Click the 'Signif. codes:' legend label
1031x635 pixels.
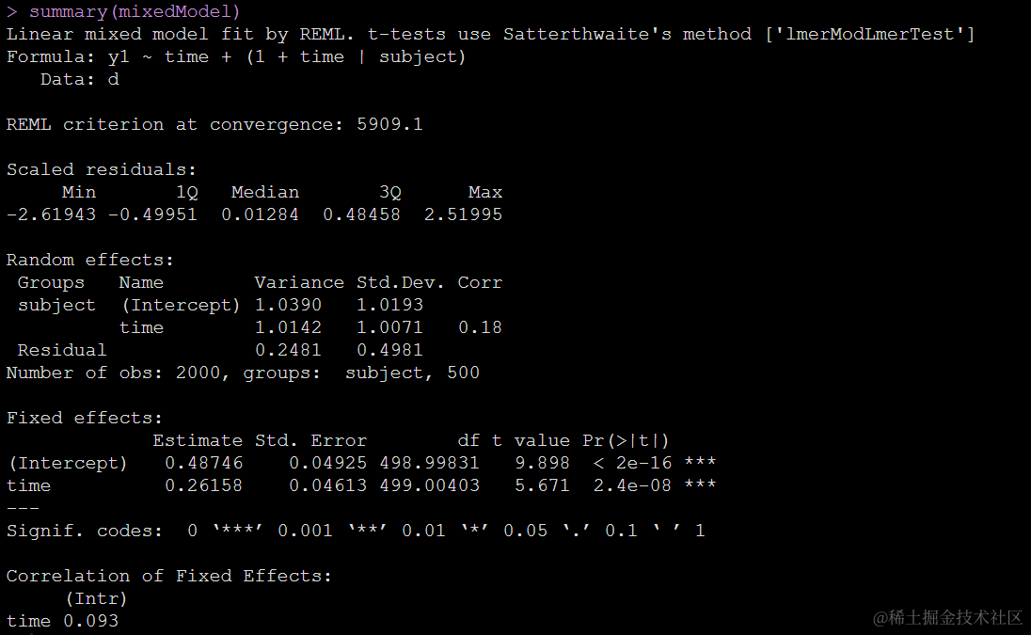84,532
